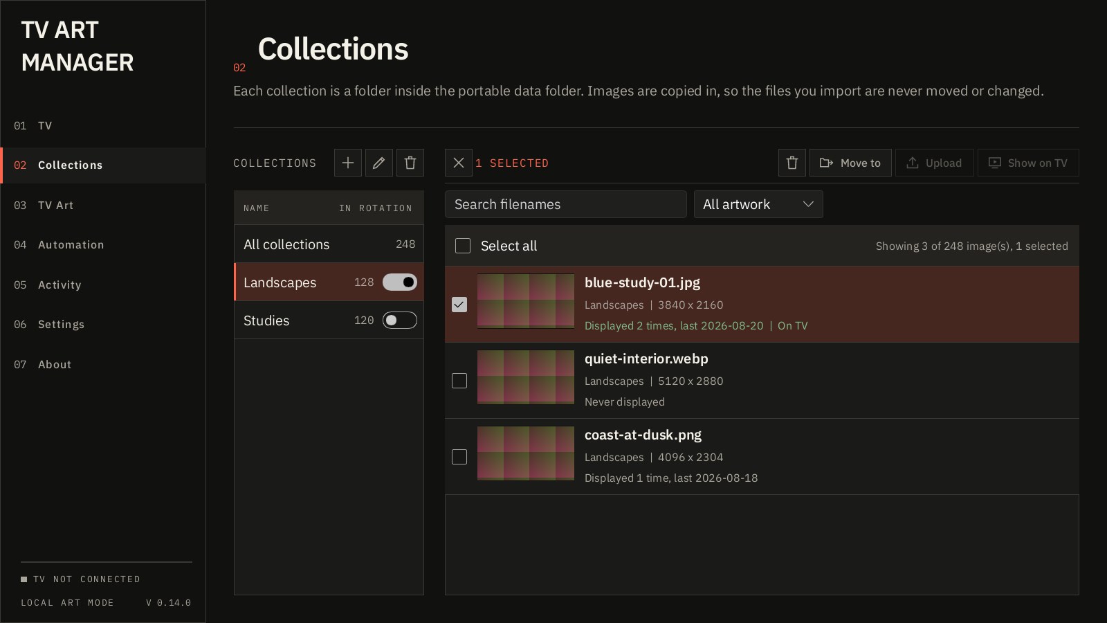
Task: Toggle Landscapes in rotation switch
Action: coord(400,282)
